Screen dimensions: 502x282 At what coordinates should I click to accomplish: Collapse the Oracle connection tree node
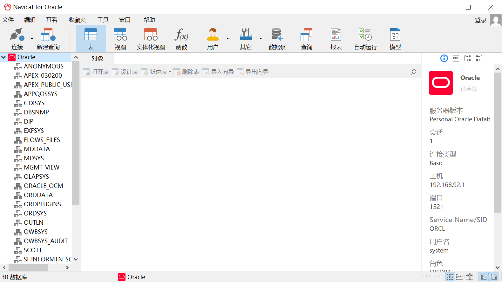point(3,57)
